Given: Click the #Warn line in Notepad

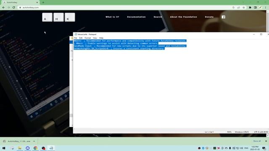Looking at the screenshot, I should [116, 43].
